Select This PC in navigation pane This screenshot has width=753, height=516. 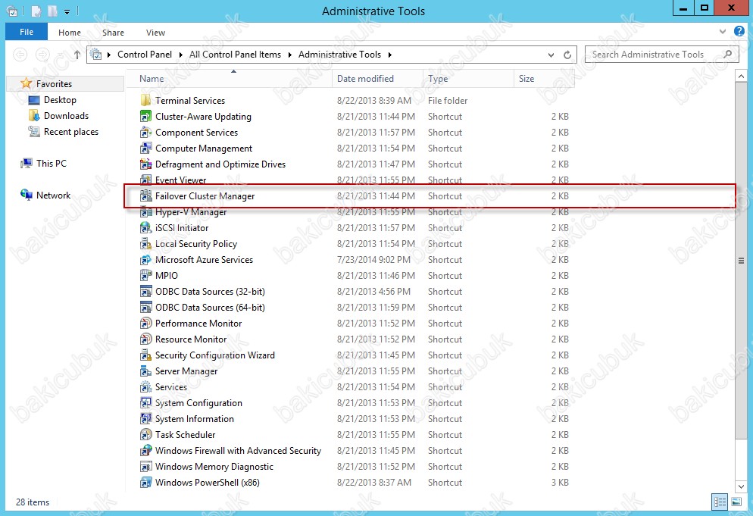point(52,164)
